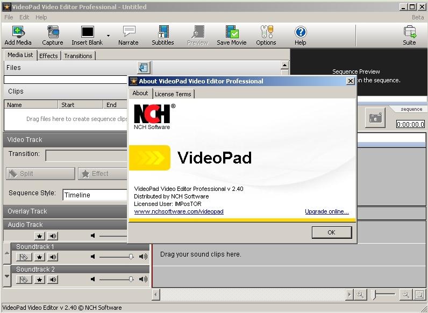Click Soundtrack 2 quiet volume icon
This screenshot has width=428, height=313.
pyautogui.click(x=93, y=279)
